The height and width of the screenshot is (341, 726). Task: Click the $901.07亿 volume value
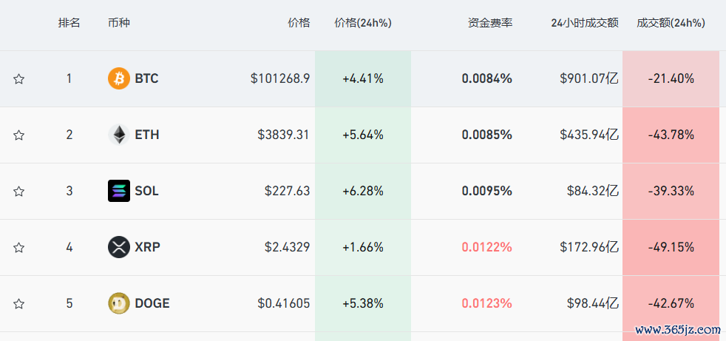pyautogui.click(x=589, y=78)
